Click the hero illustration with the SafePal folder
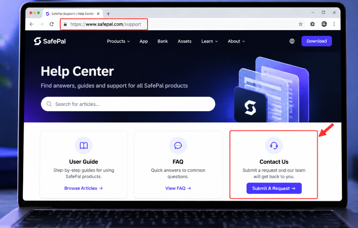This screenshot has width=358, height=228. point(272,90)
